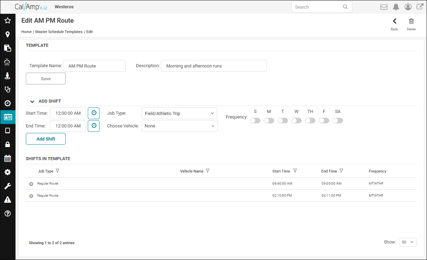Open the bus vehicles sidebar icon

pyautogui.click(x=8, y=62)
